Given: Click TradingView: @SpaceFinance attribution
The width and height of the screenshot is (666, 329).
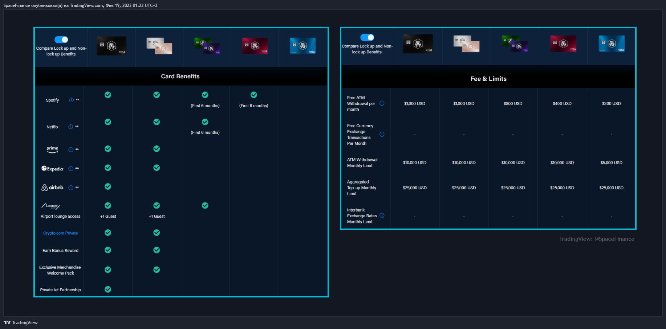Looking at the screenshot, I should 597,239.
